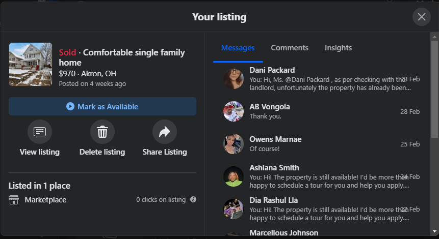This screenshot has height=239, width=439.
Task: Select the Messages tab
Action: [x=238, y=48]
